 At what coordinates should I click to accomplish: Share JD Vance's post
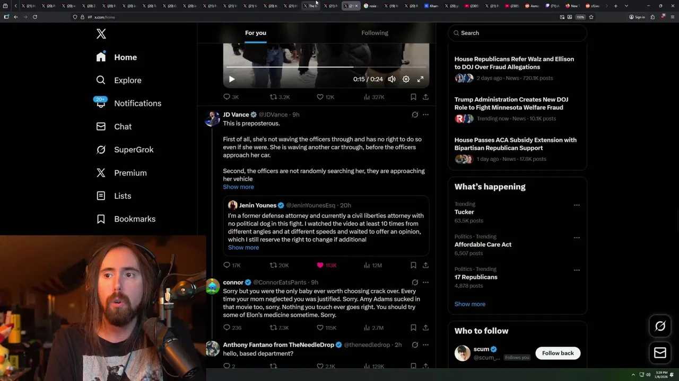pos(425,265)
